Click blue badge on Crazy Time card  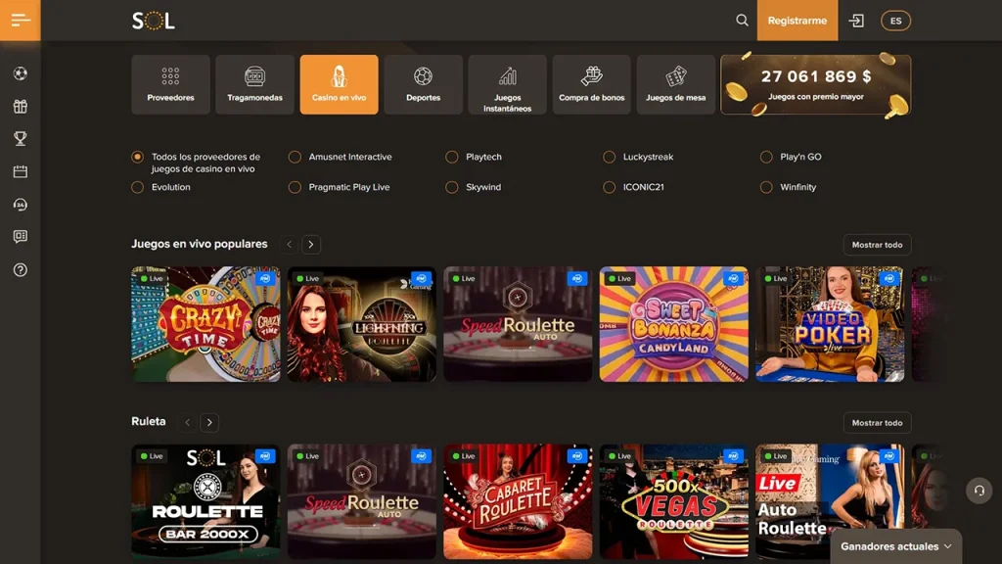[264, 278]
